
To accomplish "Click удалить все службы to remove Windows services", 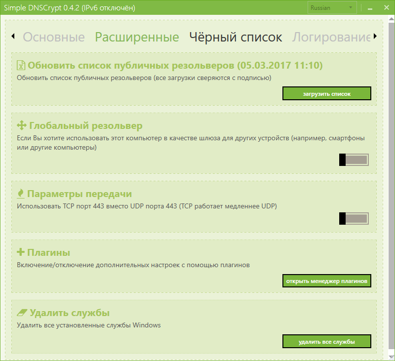I will pyautogui.click(x=326, y=341).
